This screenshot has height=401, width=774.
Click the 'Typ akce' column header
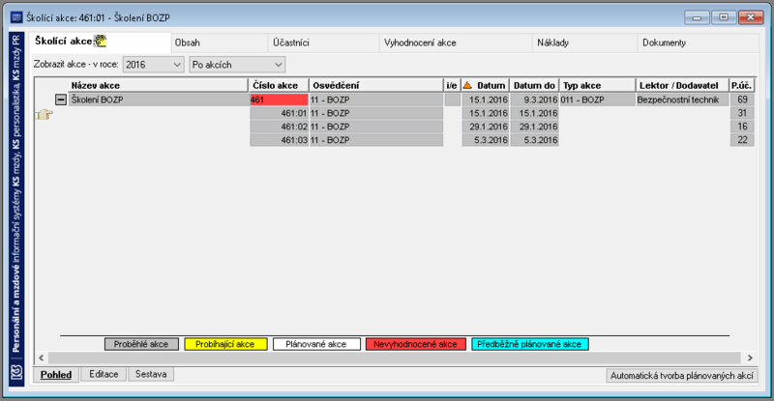pos(597,85)
